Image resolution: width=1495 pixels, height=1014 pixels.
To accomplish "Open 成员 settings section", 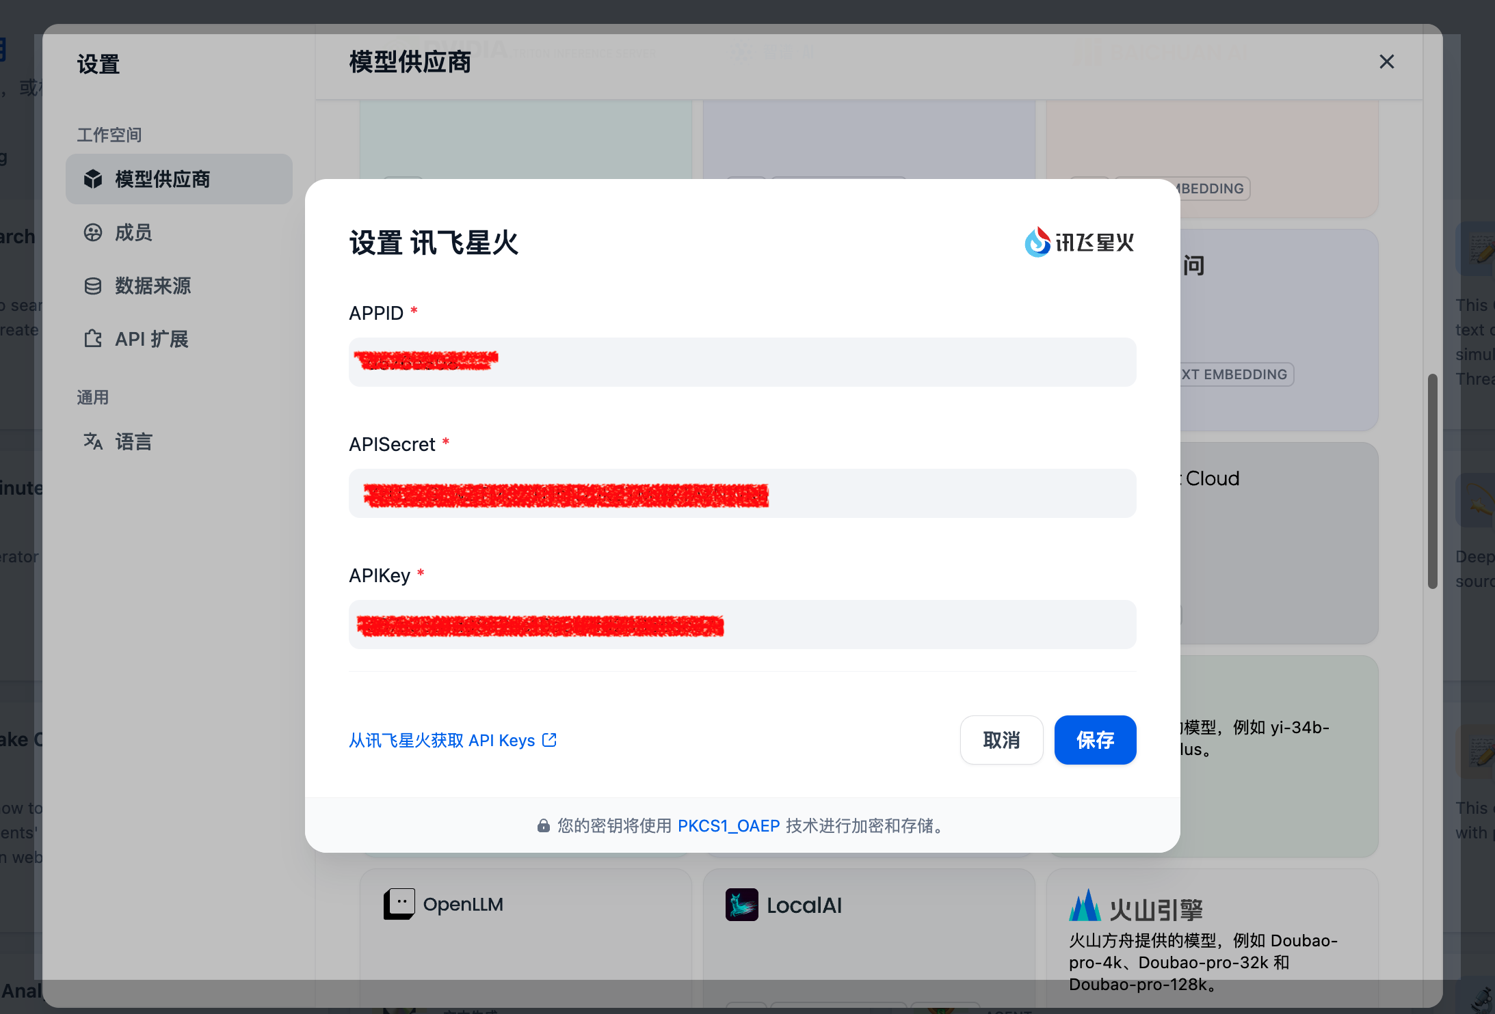I will point(179,232).
